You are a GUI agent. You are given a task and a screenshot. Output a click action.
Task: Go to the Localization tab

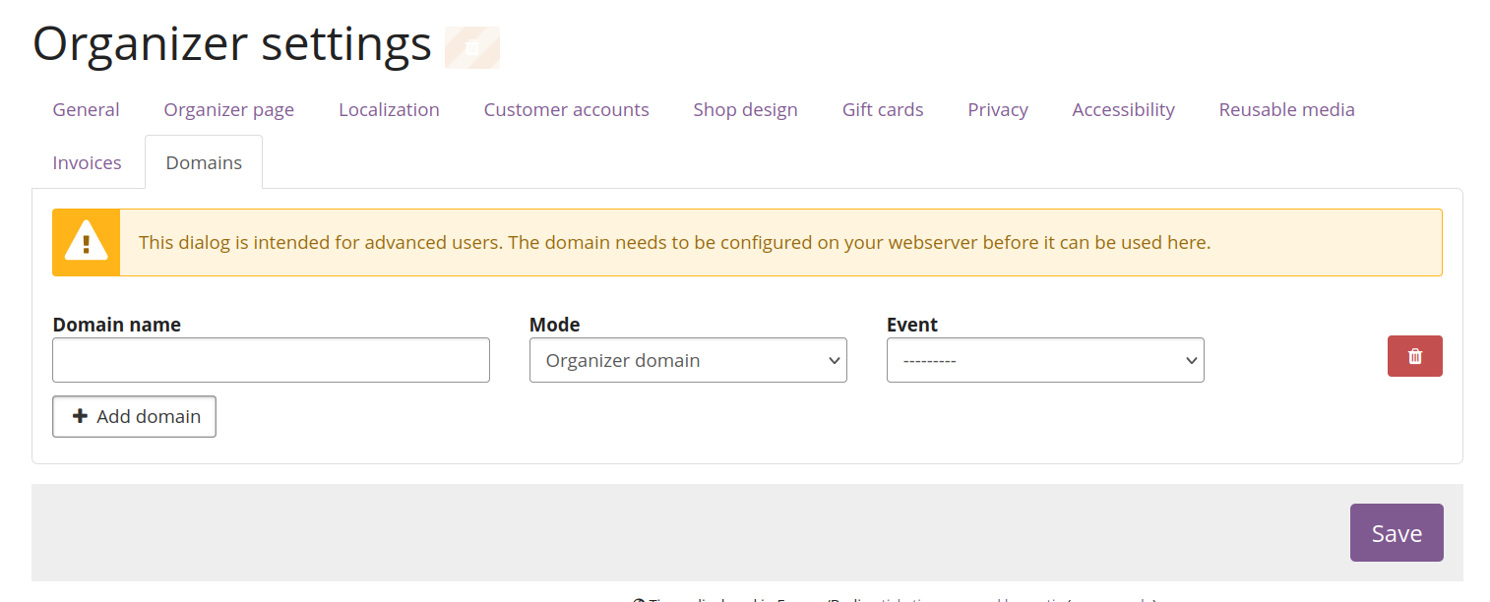click(x=389, y=109)
